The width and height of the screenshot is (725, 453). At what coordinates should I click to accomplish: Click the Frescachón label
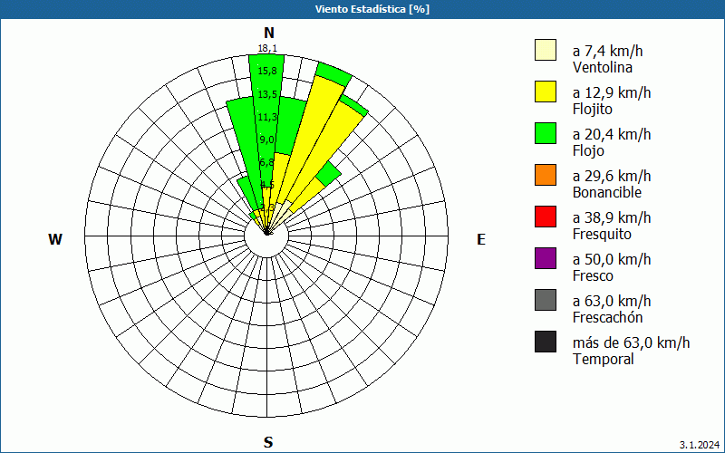[607, 317]
